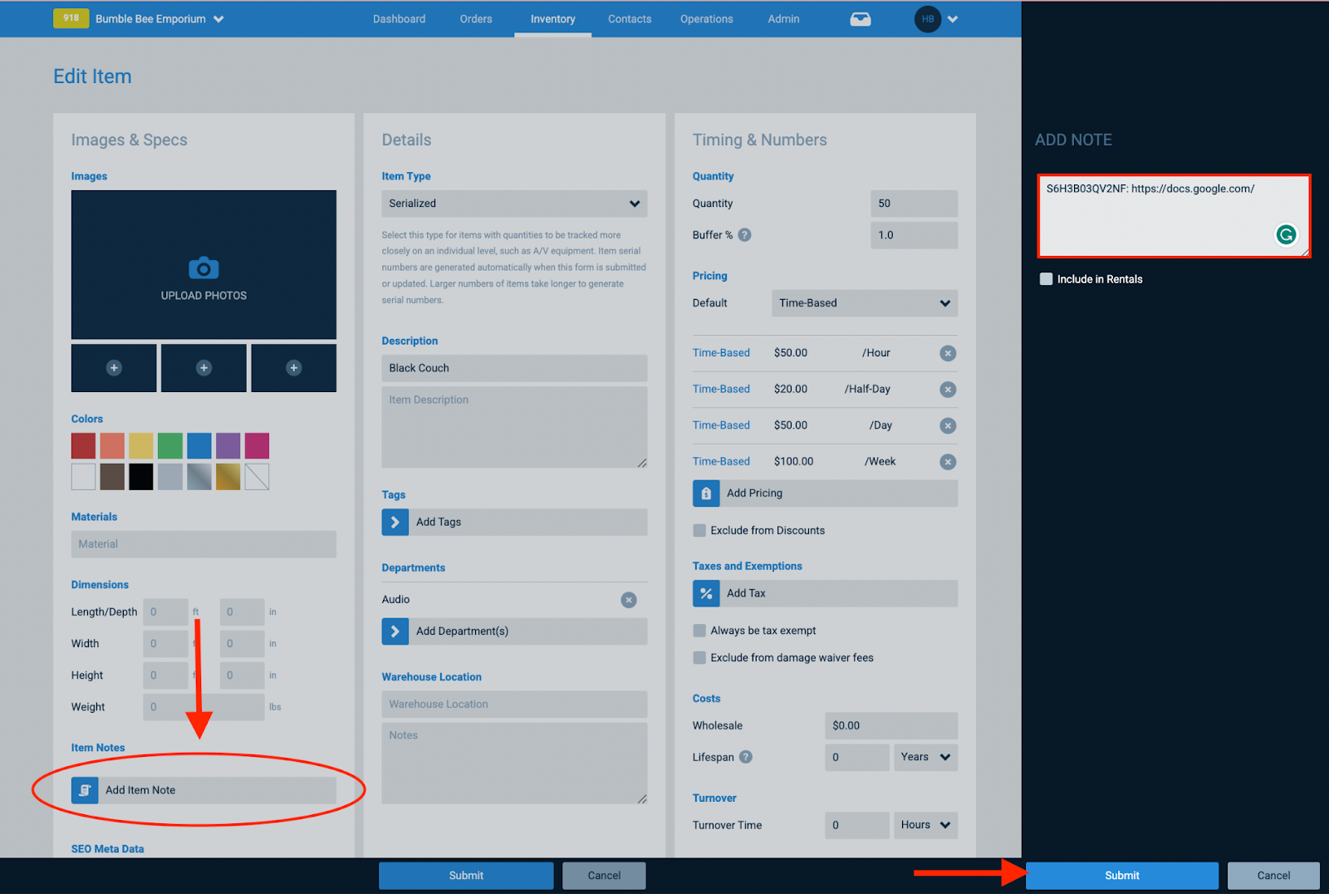The image size is (1329, 894).
Task: Click the percent icon on Add Tax
Action: point(705,593)
